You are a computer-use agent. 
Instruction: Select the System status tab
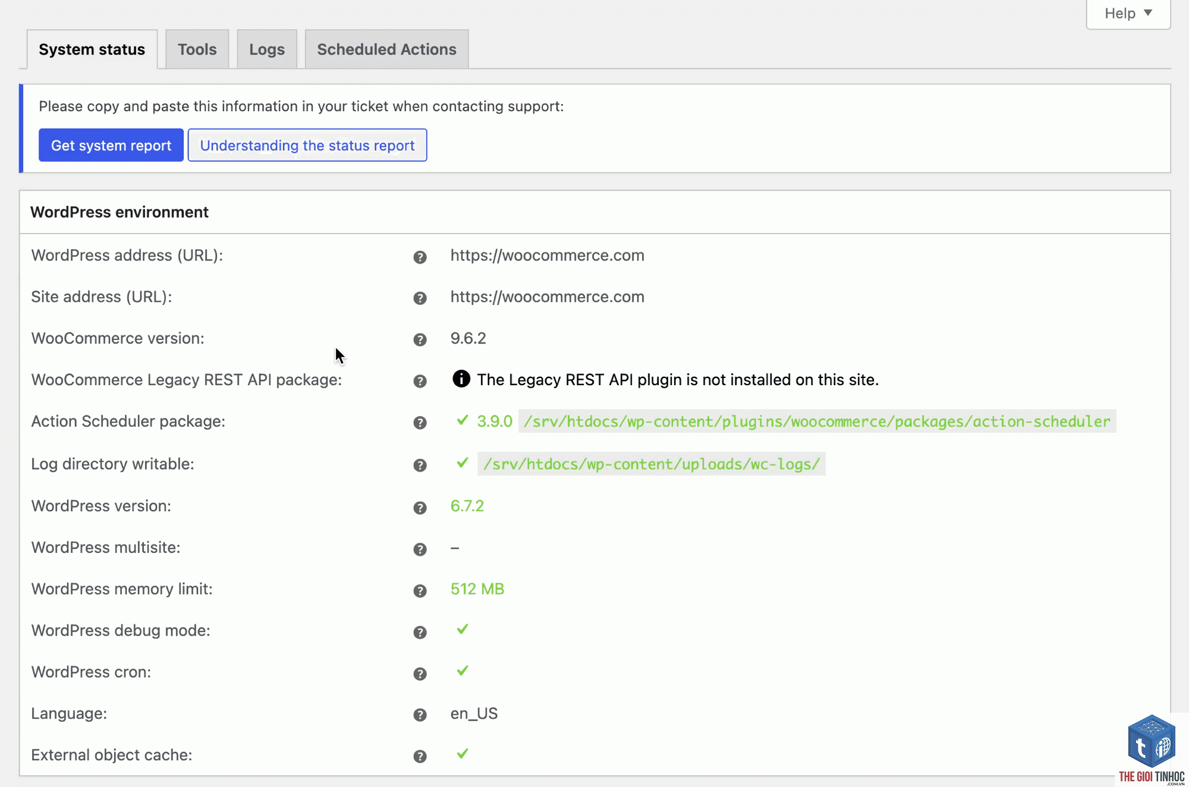(x=92, y=49)
